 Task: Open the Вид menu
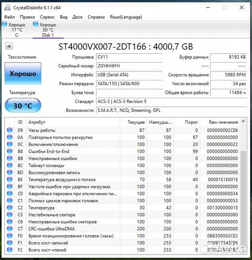64,17
